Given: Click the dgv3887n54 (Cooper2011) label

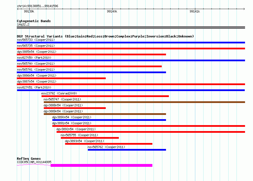Looking at the screenshot, I should (x=37, y=81).
